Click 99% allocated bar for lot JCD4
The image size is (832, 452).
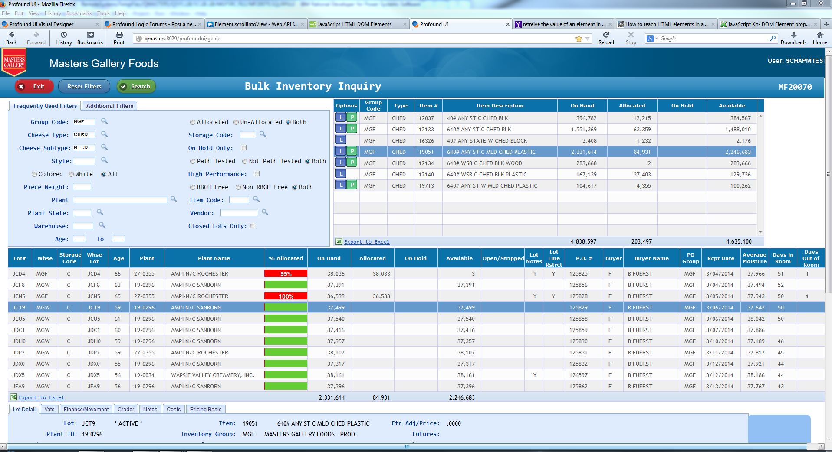tap(286, 273)
